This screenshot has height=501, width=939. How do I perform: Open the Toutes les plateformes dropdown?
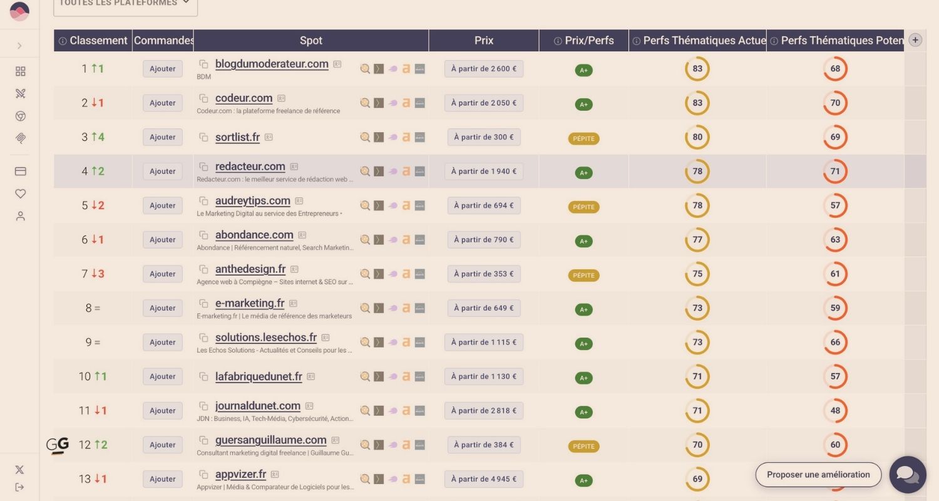125,5
